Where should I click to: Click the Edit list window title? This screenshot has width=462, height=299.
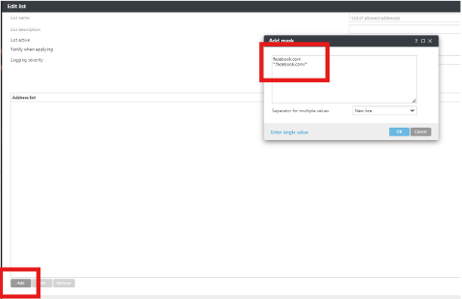(17, 6)
